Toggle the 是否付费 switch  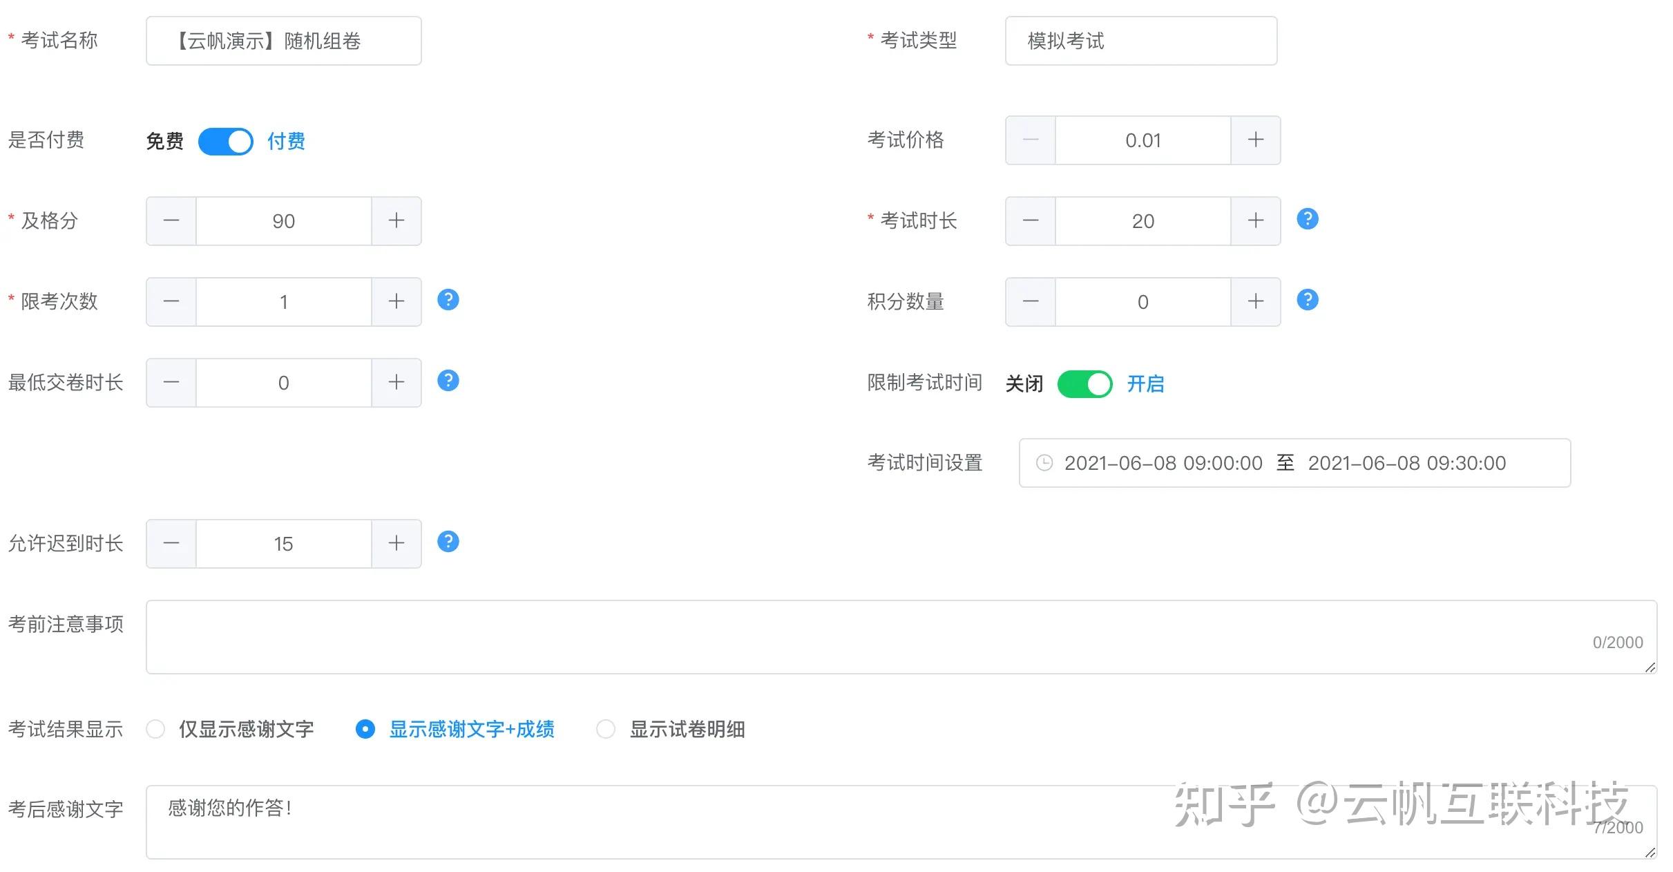click(225, 142)
